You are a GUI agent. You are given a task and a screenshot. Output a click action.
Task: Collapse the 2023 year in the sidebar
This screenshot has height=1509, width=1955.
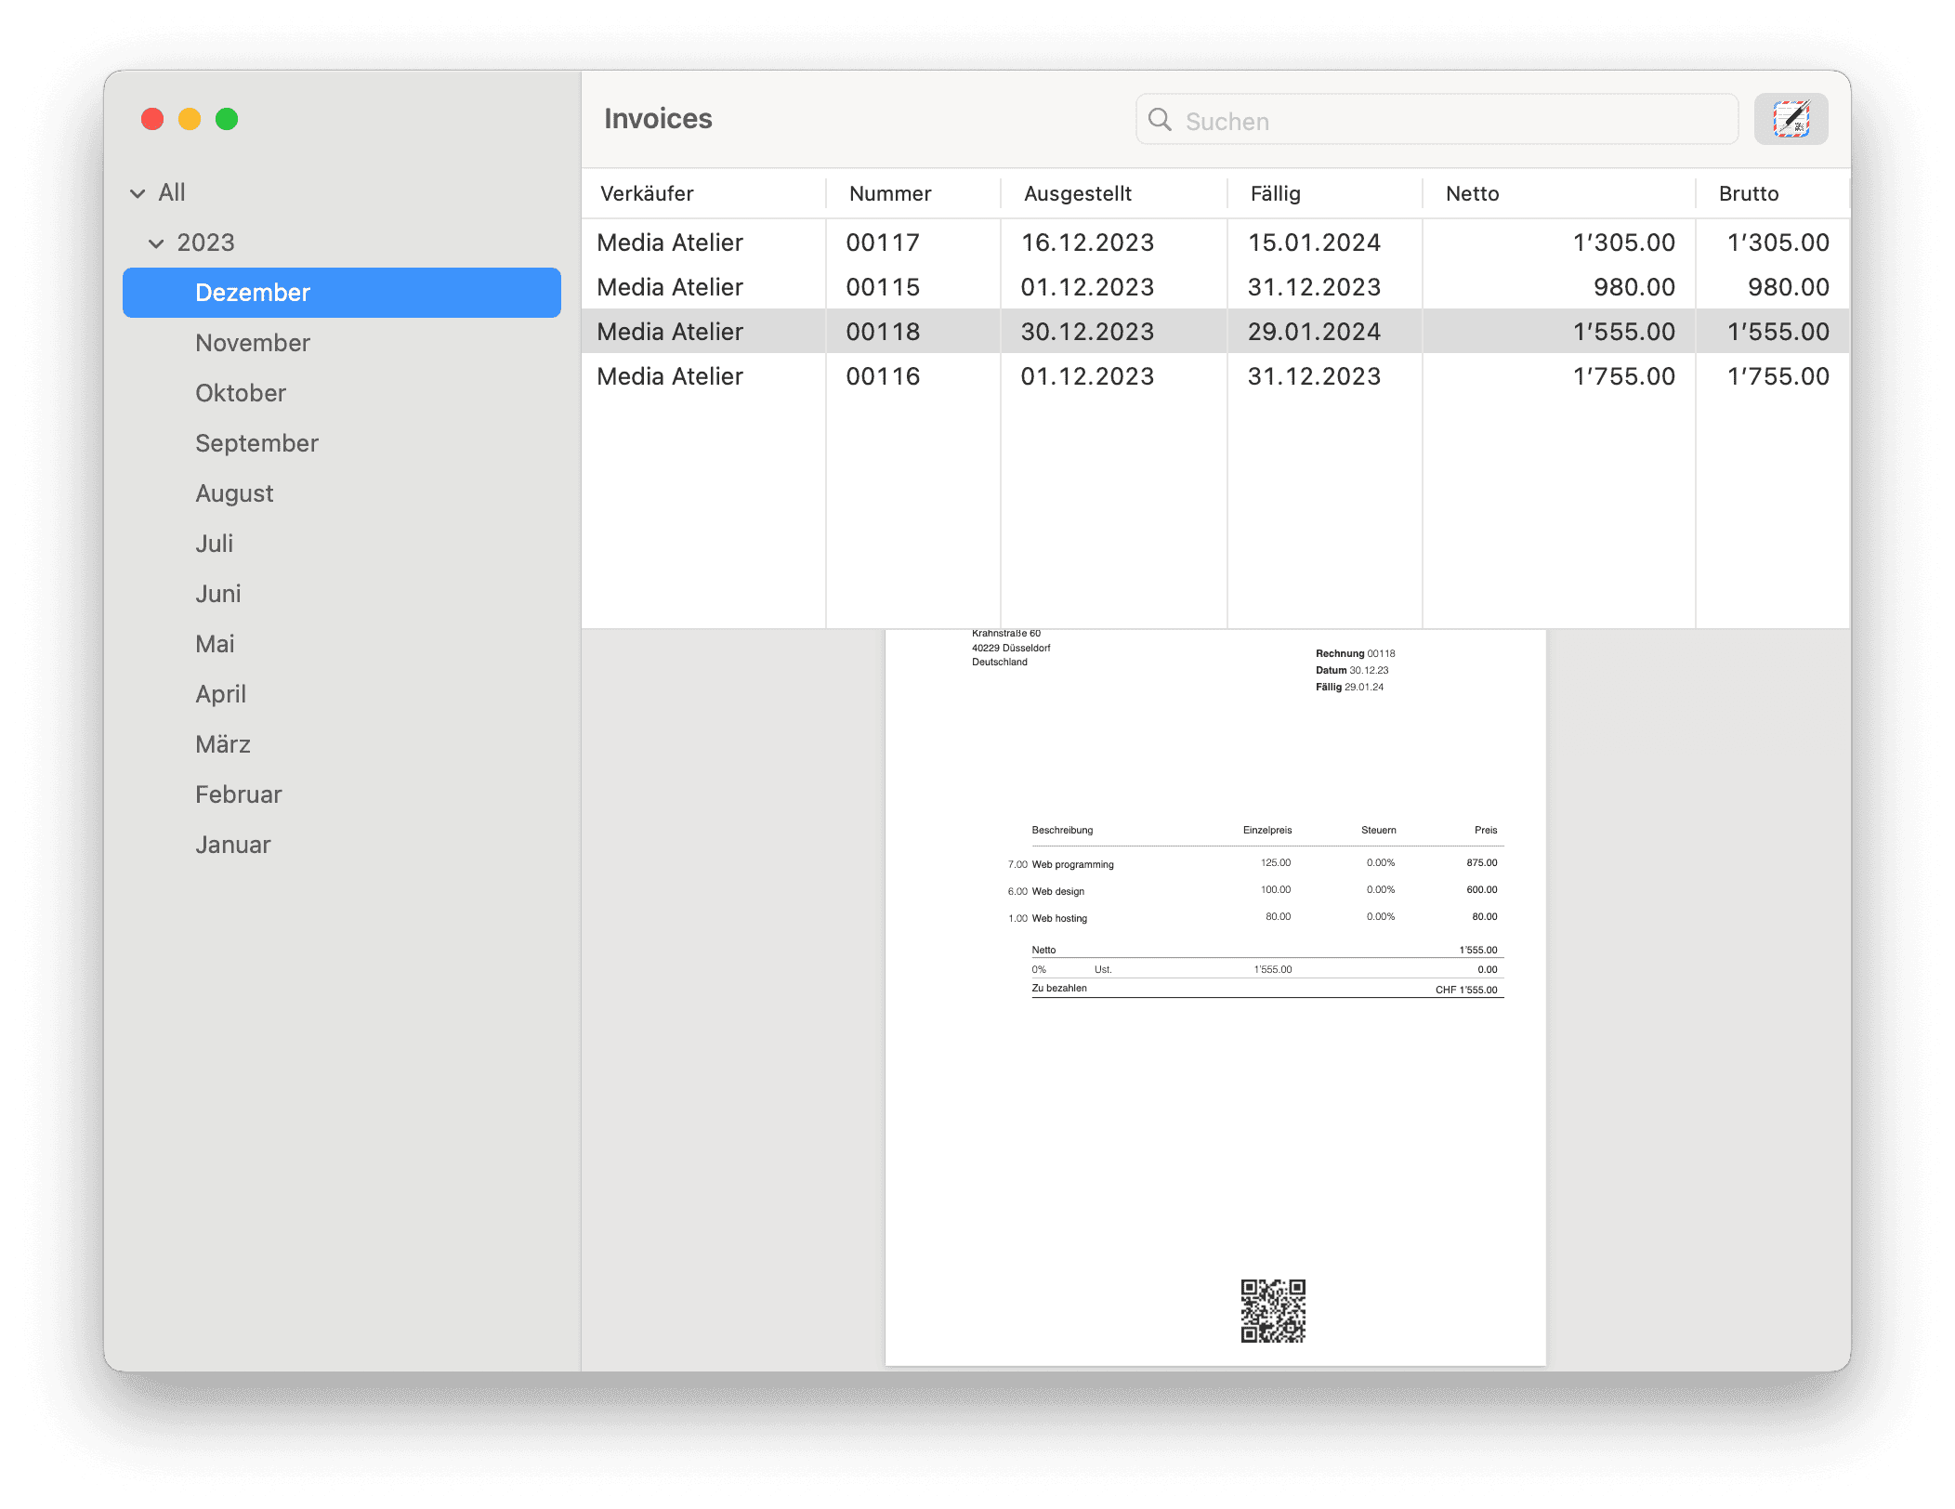(x=158, y=243)
